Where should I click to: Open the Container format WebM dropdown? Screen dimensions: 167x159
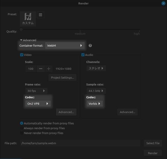65,46
